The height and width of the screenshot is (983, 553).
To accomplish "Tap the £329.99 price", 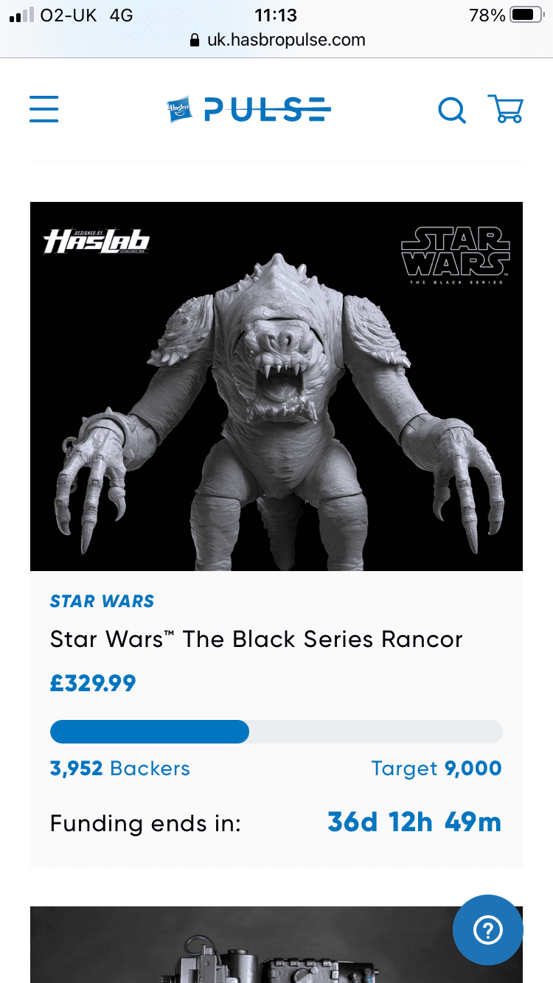I will pyautogui.click(x=93, y=684).
